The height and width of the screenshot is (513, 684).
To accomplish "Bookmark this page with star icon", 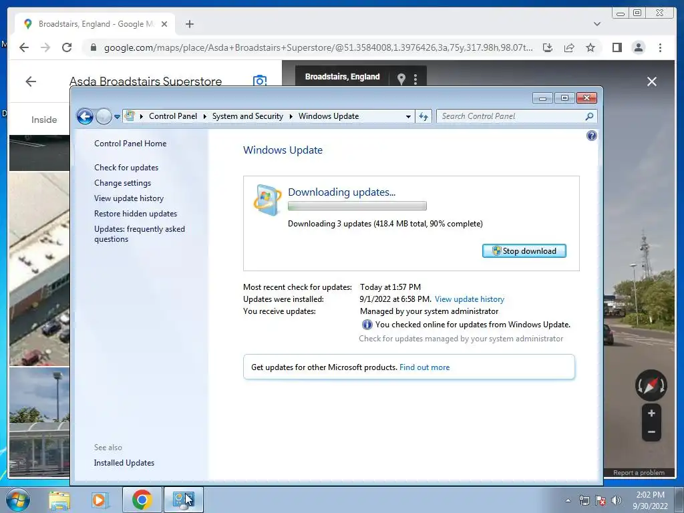I will (590, 47).
